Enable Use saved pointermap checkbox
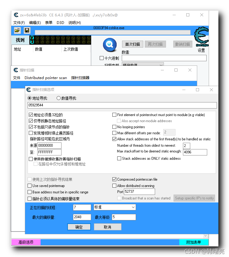This screenshot has width=229, height=257. point(29,186)
